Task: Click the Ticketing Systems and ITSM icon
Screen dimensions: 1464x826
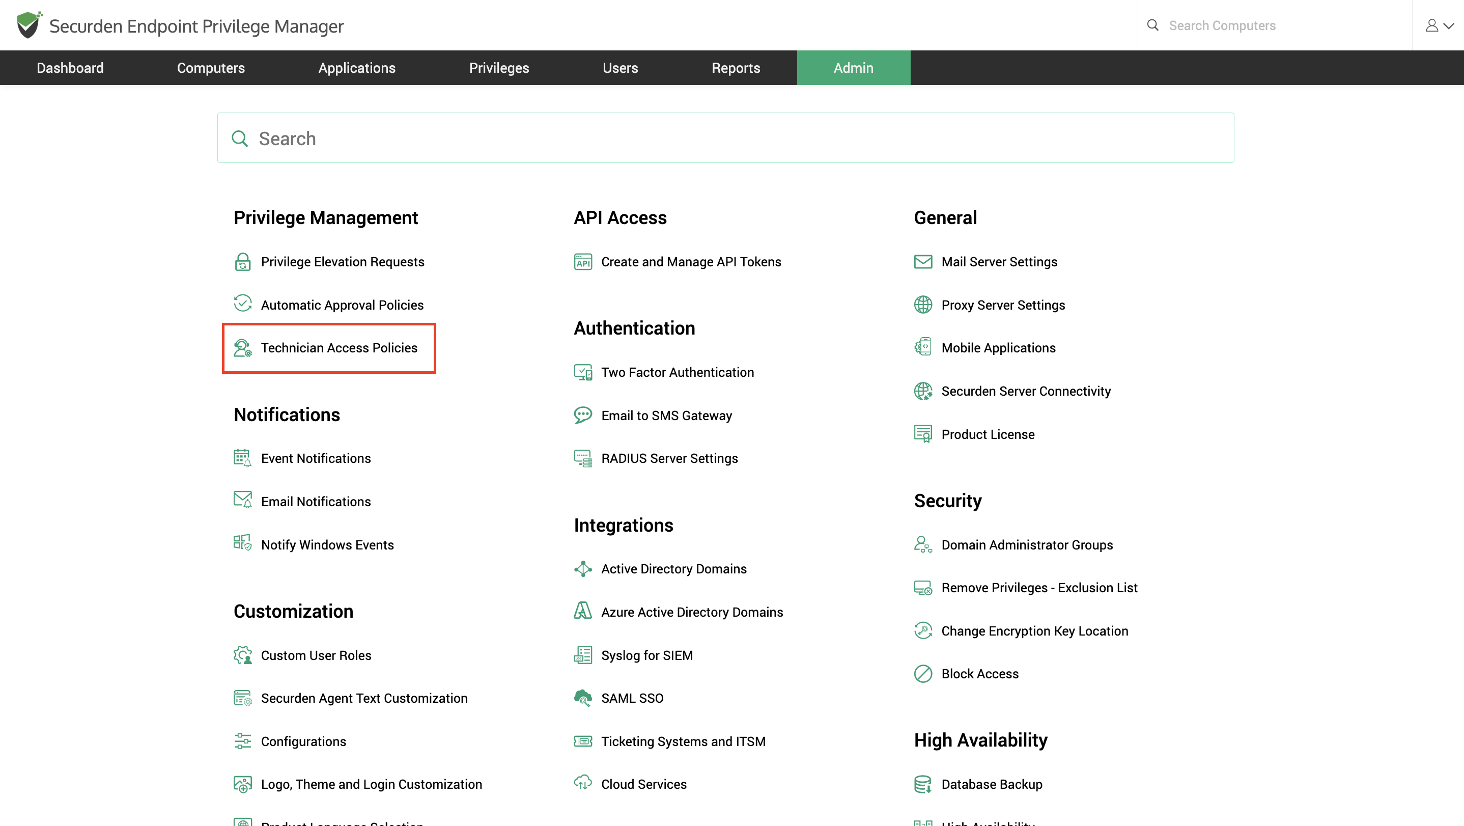Action: click(583, 741)
